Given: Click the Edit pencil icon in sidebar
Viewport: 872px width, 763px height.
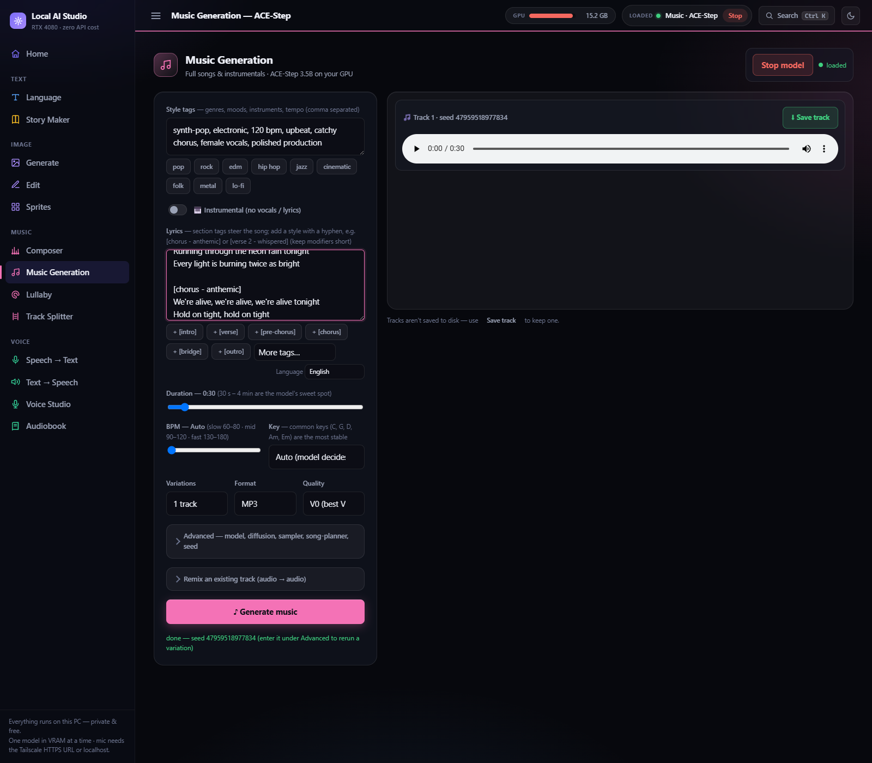Looking at the screenshot, I should point(15,185).
